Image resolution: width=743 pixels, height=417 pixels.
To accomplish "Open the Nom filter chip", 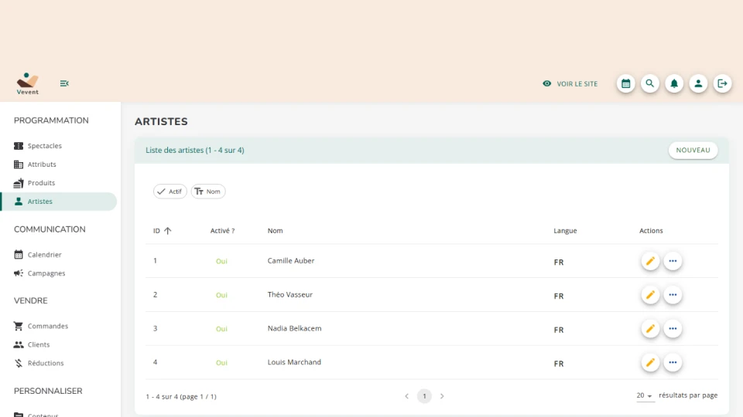I will point(208,192).
